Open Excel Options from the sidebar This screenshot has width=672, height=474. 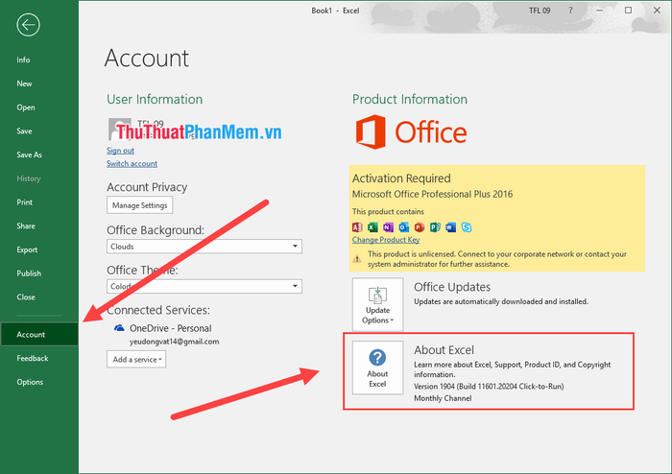coord(30,382)
